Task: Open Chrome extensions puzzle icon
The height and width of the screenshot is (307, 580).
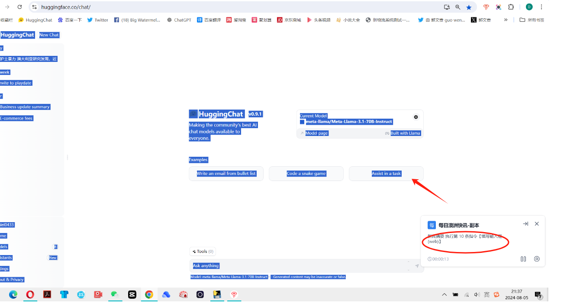Action: [511, 7]
